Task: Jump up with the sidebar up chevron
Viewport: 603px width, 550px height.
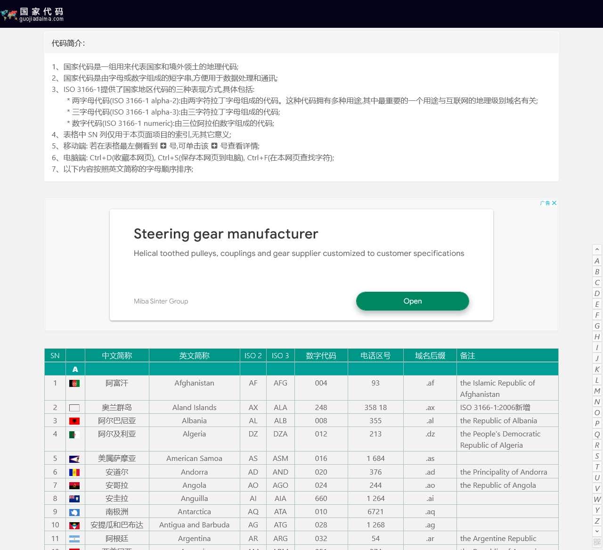Action: 597,249
